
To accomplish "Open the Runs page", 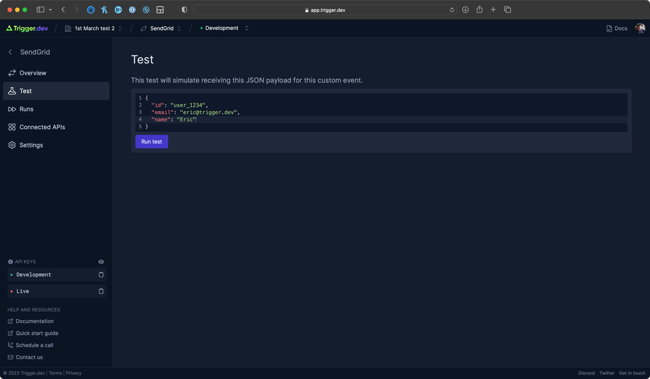I will click(x=56, y=109).
